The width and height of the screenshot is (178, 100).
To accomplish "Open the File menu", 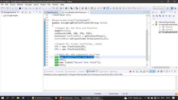I will (x=2, y=4).
